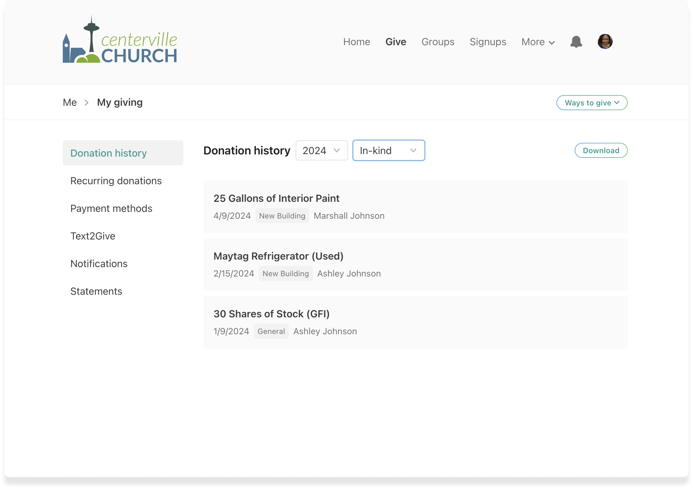
Task: Open the In-kind donation type dropdown
Action: [389, 151]
